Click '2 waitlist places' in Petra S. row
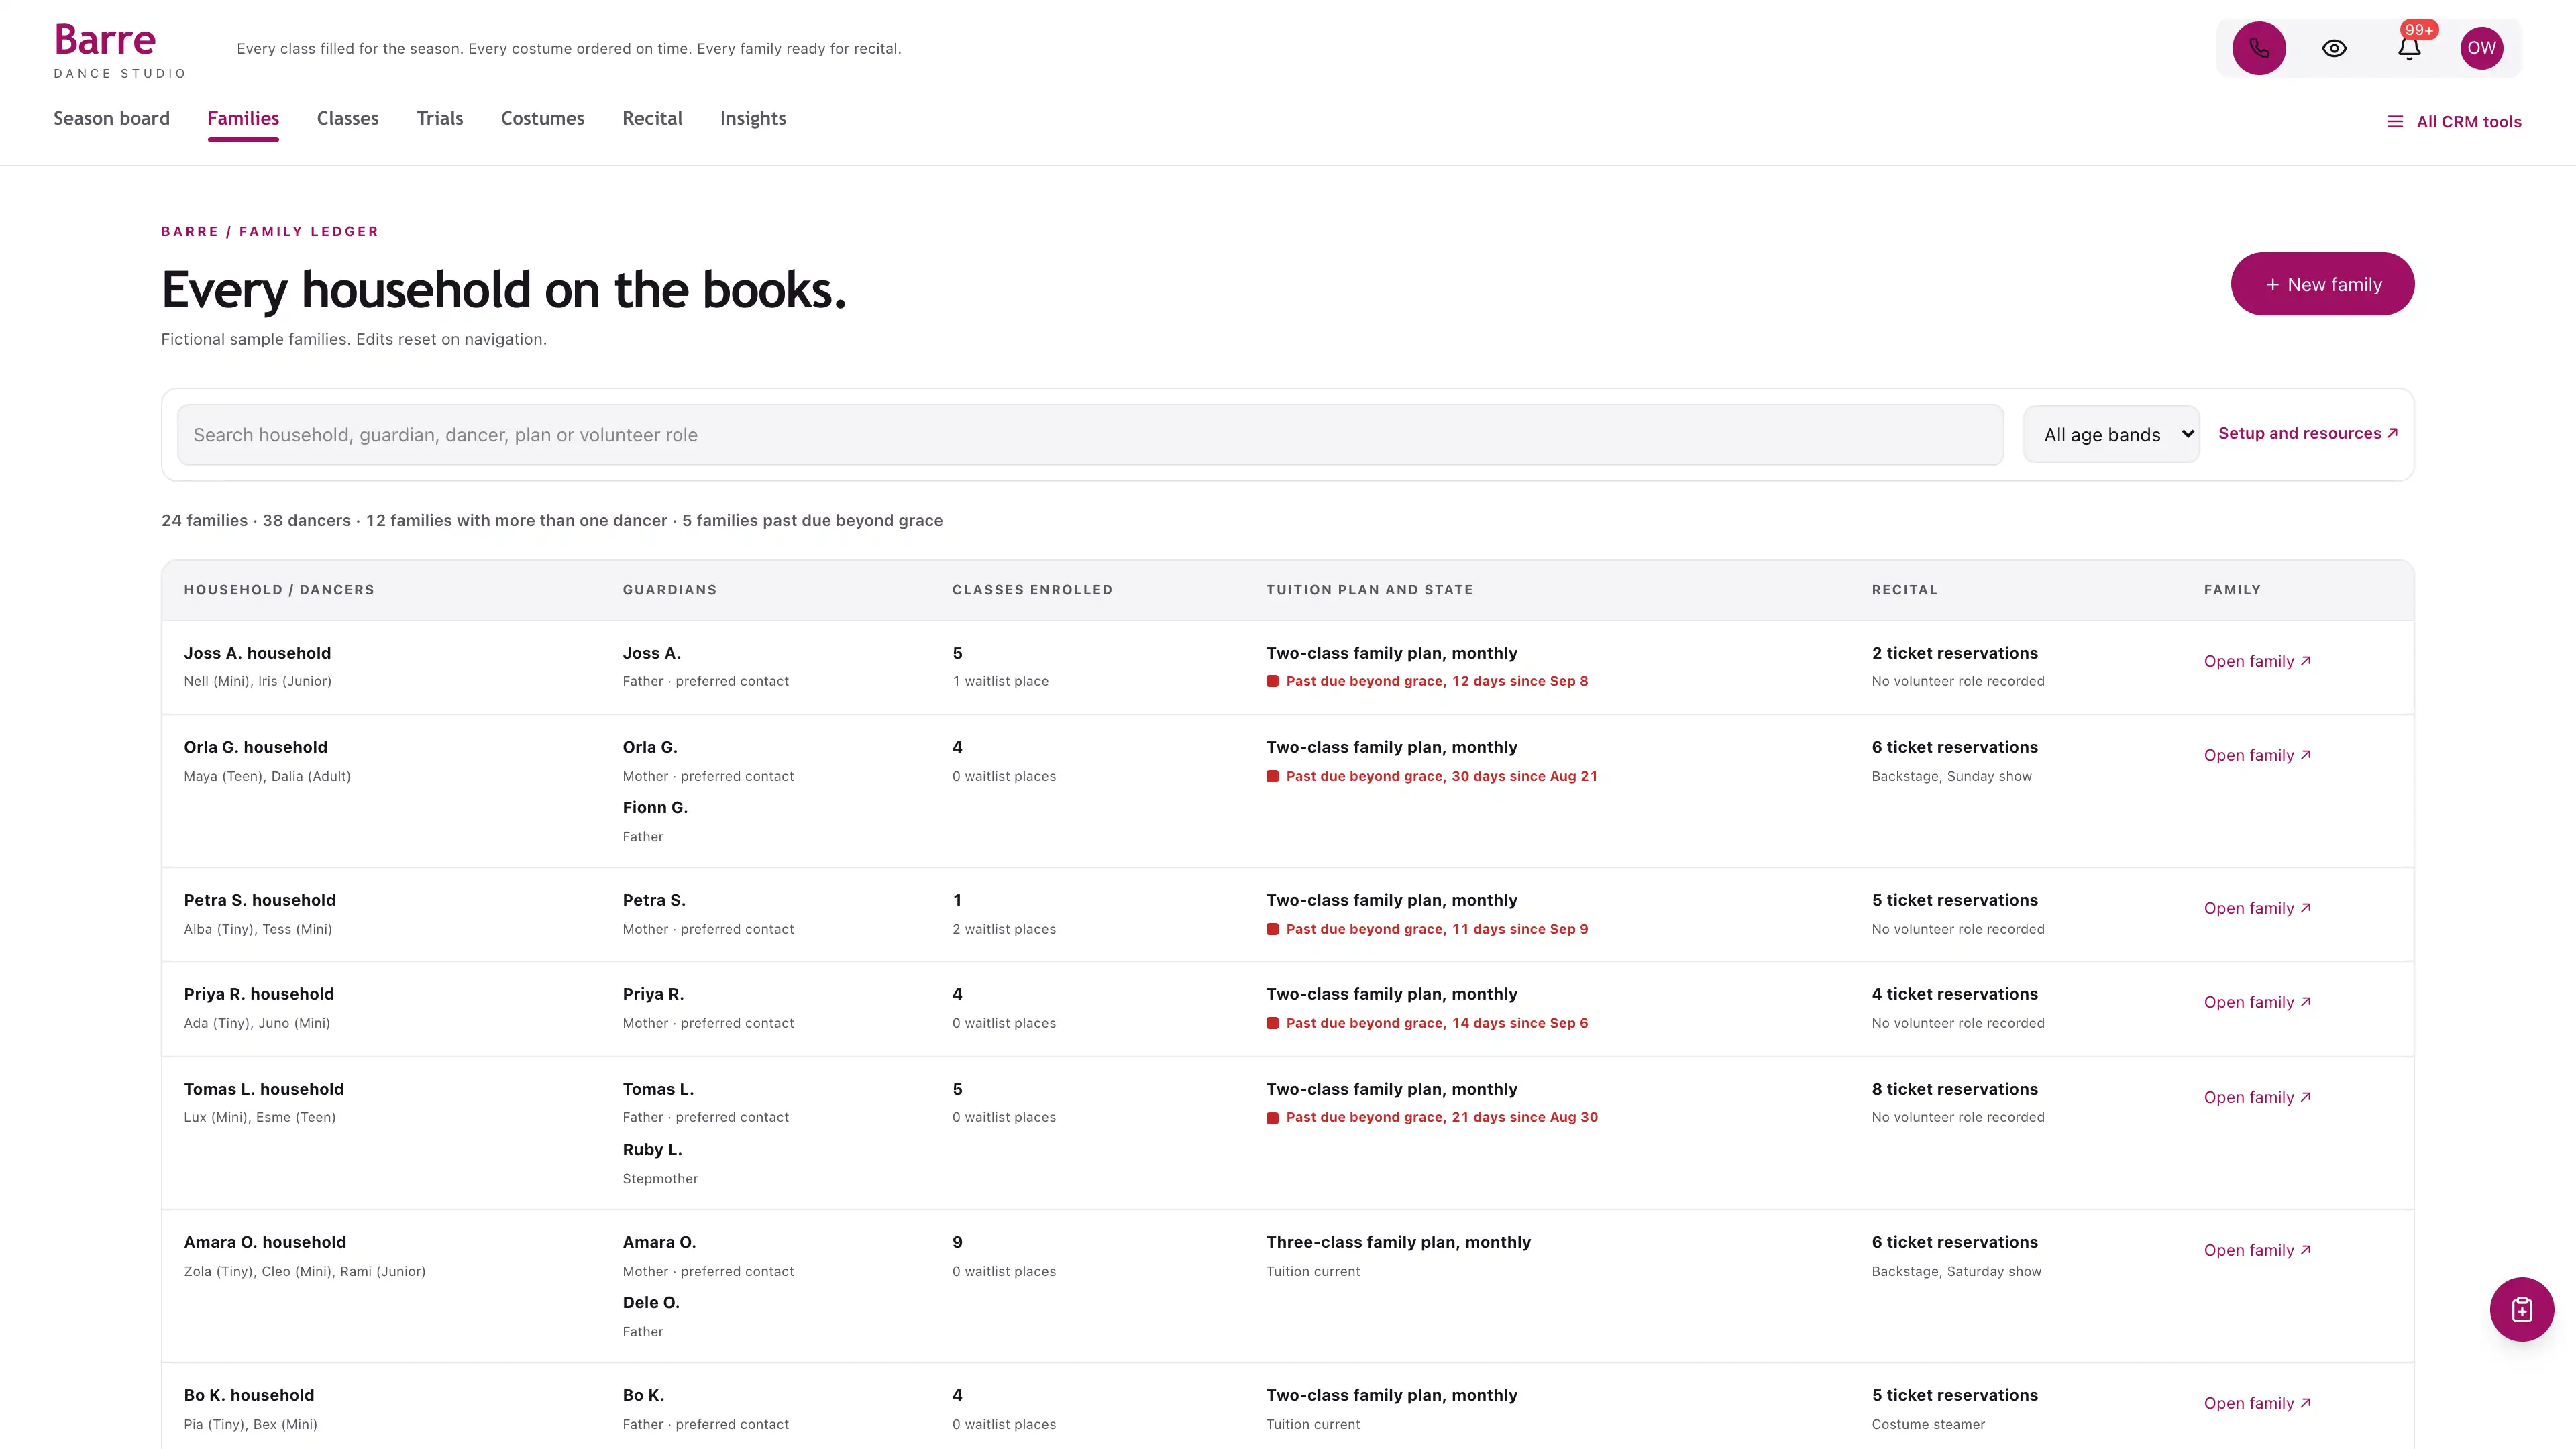Viewport: 2576px width, 1449px height. coord(1004,929)
